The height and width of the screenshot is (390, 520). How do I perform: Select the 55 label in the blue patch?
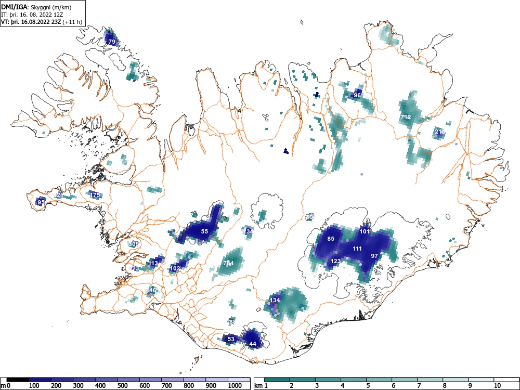pos(204,231)
